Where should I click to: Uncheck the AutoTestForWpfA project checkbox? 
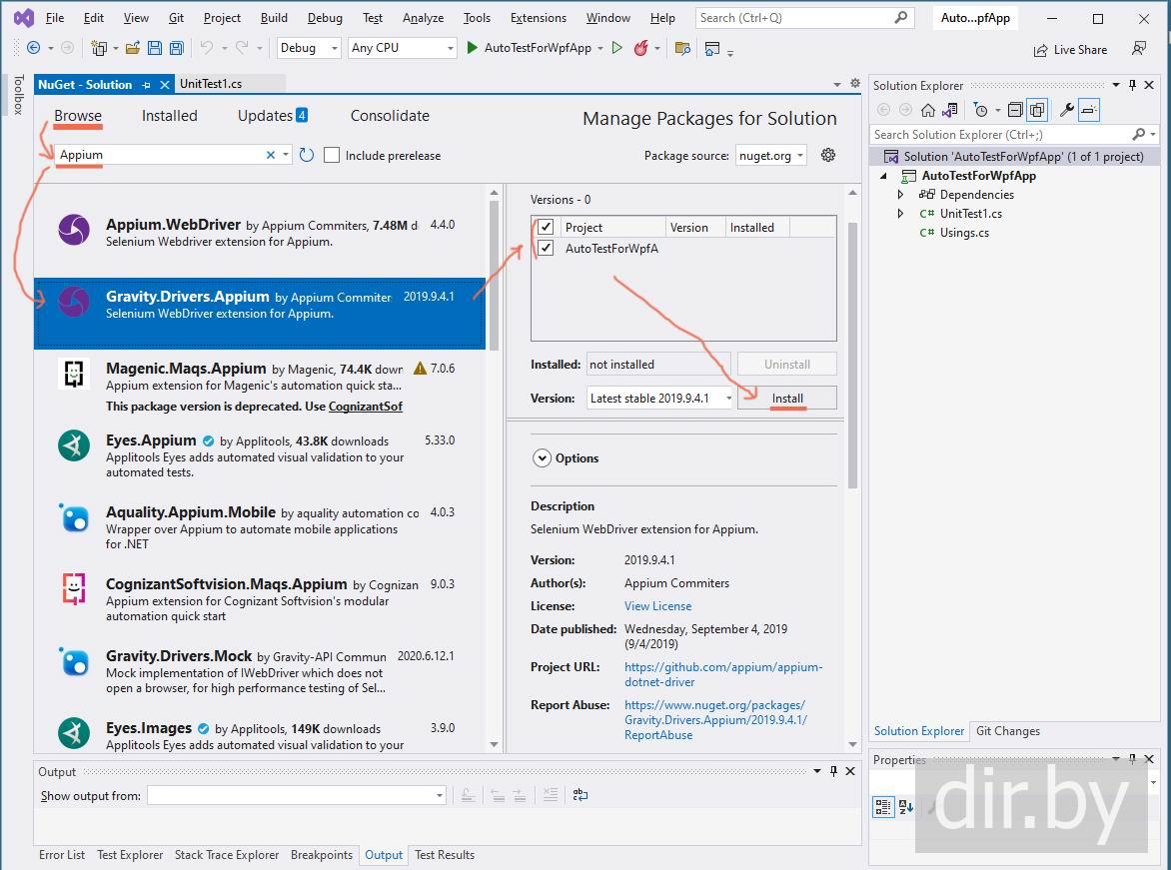(x=546, y=248)
